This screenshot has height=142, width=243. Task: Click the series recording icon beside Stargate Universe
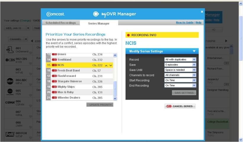(54, 82)
